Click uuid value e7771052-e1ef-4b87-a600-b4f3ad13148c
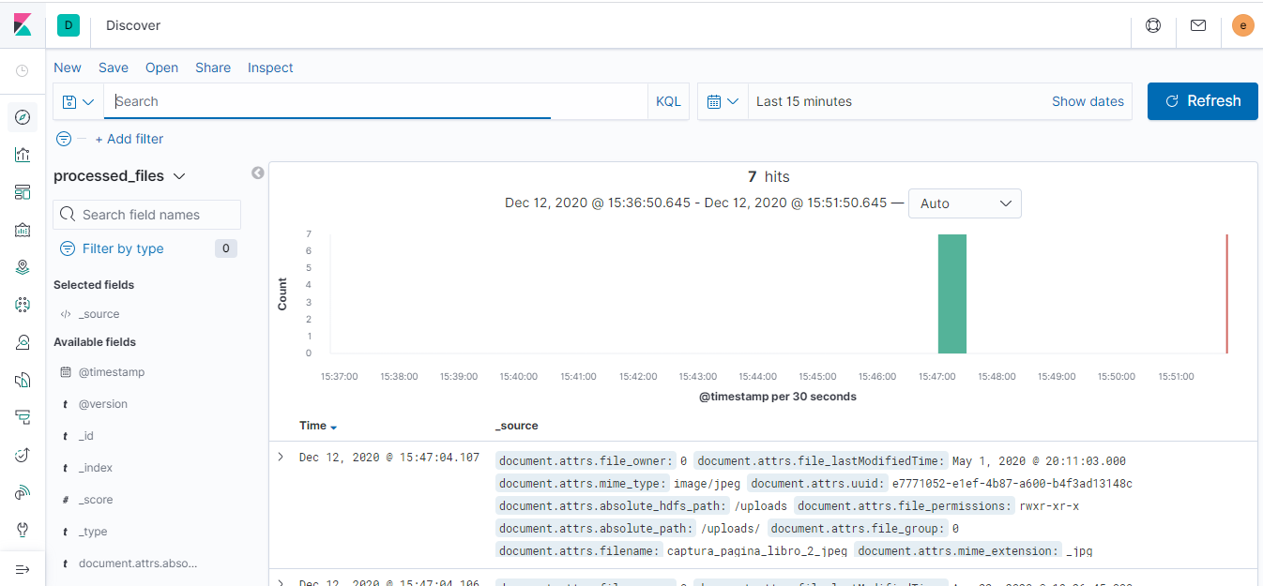 point(1012,484)
